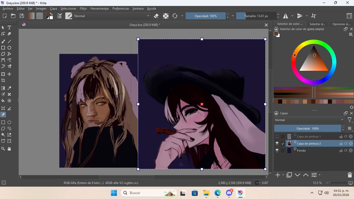Adjust the brush Opacidad slider

[206, 16]
